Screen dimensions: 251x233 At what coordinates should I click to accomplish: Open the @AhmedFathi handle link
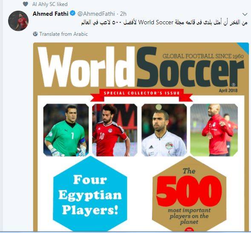tap(96, 14)
